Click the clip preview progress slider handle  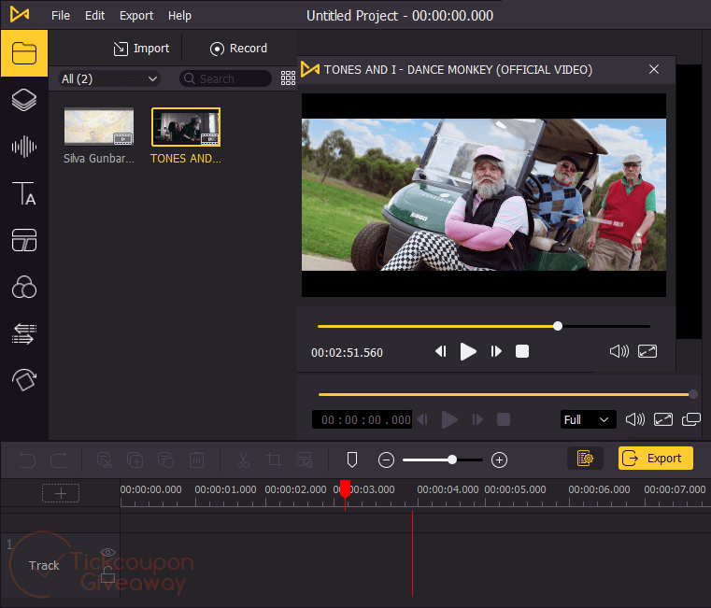[x=558, y=326]
